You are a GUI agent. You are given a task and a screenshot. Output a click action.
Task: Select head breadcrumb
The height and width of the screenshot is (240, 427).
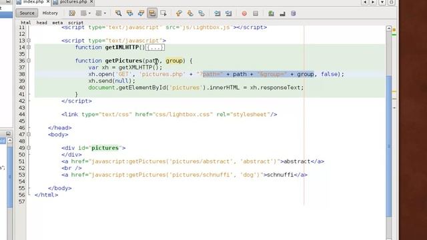click(41, 23)
